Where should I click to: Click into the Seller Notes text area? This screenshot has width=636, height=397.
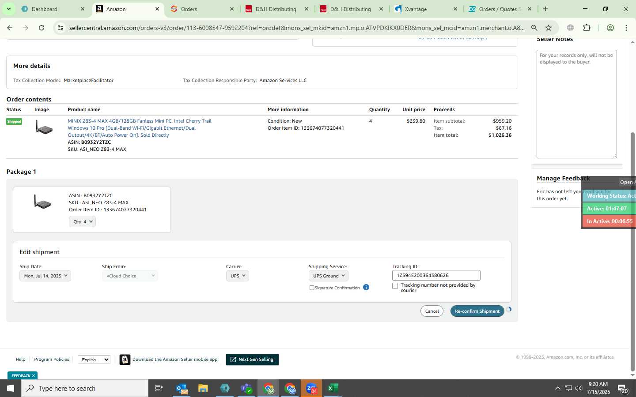(x=577, y=104)
